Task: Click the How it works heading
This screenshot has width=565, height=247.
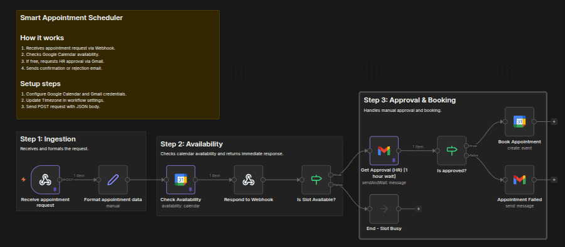Action: [42, 38]
